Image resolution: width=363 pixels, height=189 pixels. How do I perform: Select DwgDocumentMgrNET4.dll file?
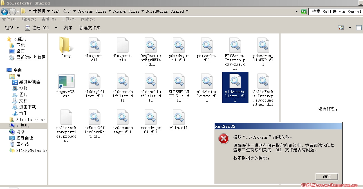coord(151,51)
